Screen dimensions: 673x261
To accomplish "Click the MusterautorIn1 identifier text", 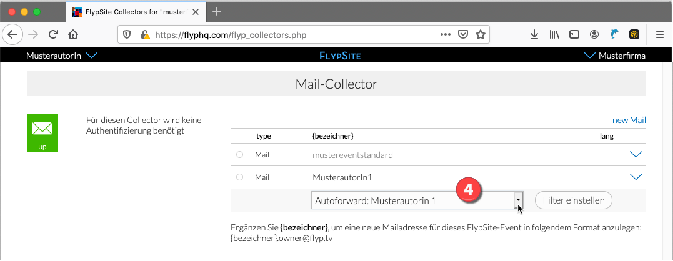I will tap(342, 177).
